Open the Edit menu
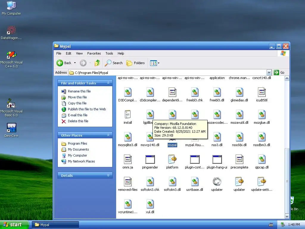This screenshot has height=229, width=305. [69, 53]
